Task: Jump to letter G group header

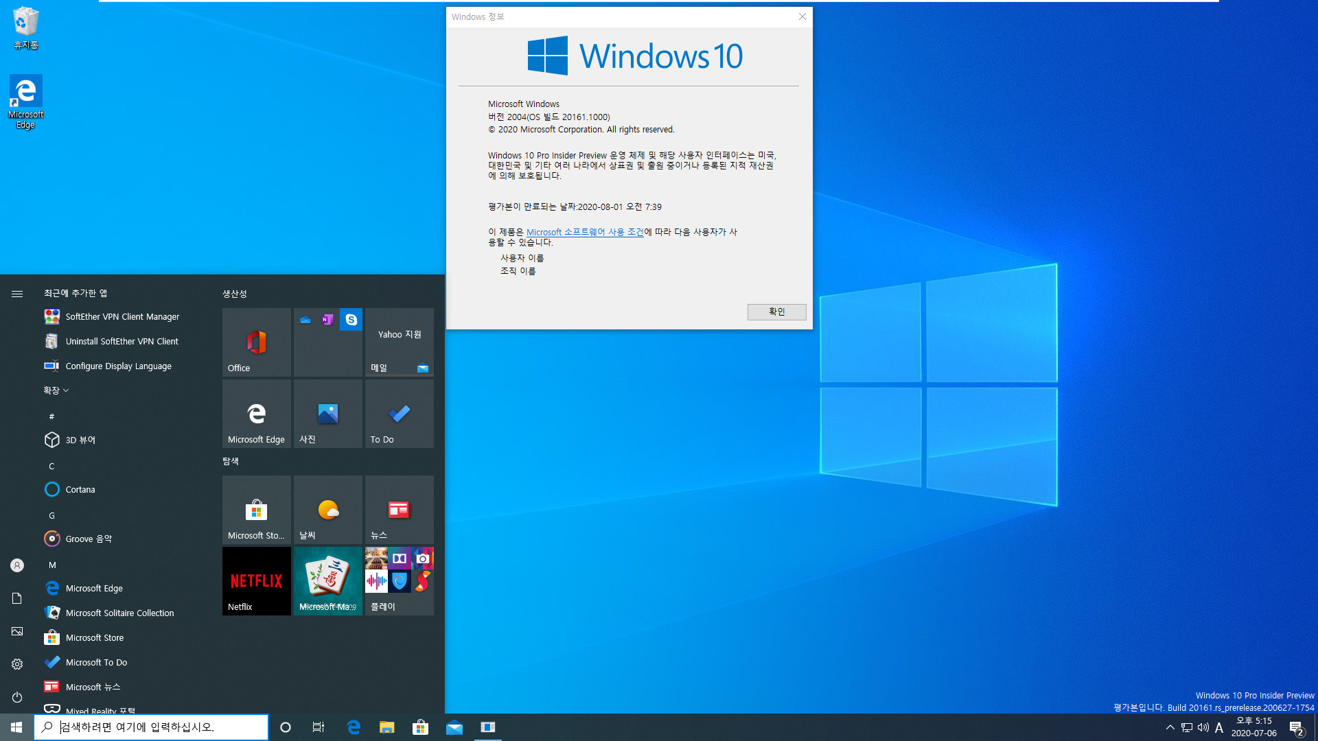Action: click(51, 515)
